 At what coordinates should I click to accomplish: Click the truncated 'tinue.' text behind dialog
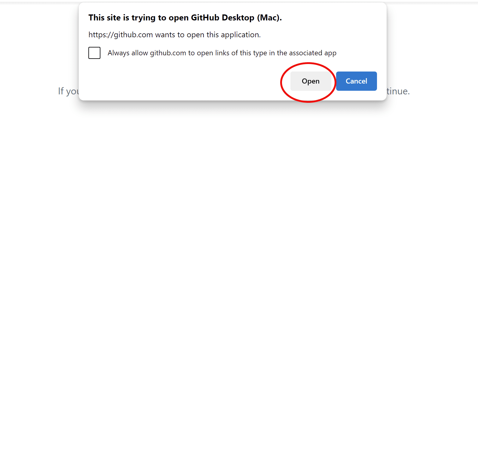pyautogui.click(x=398, y=91)
